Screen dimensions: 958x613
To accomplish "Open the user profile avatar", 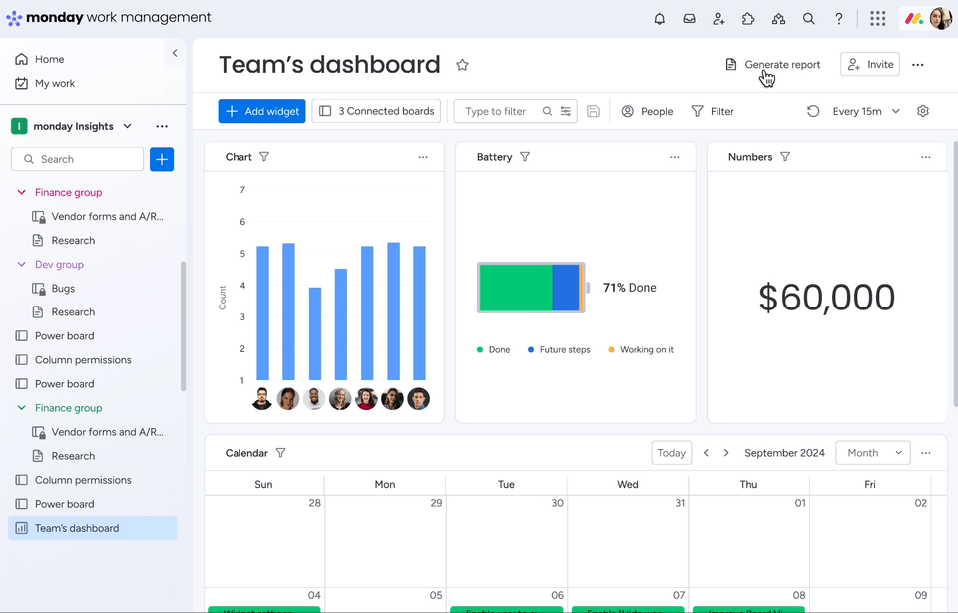I will coord(939,18).
